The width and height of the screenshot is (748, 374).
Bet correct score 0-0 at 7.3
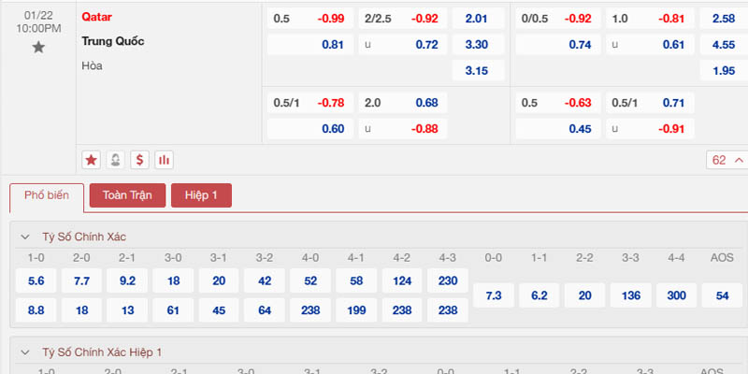point(494,295)
